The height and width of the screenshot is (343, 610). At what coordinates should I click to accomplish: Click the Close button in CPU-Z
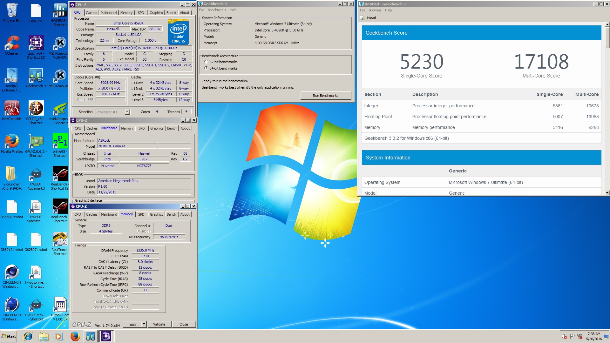[184, 324]
